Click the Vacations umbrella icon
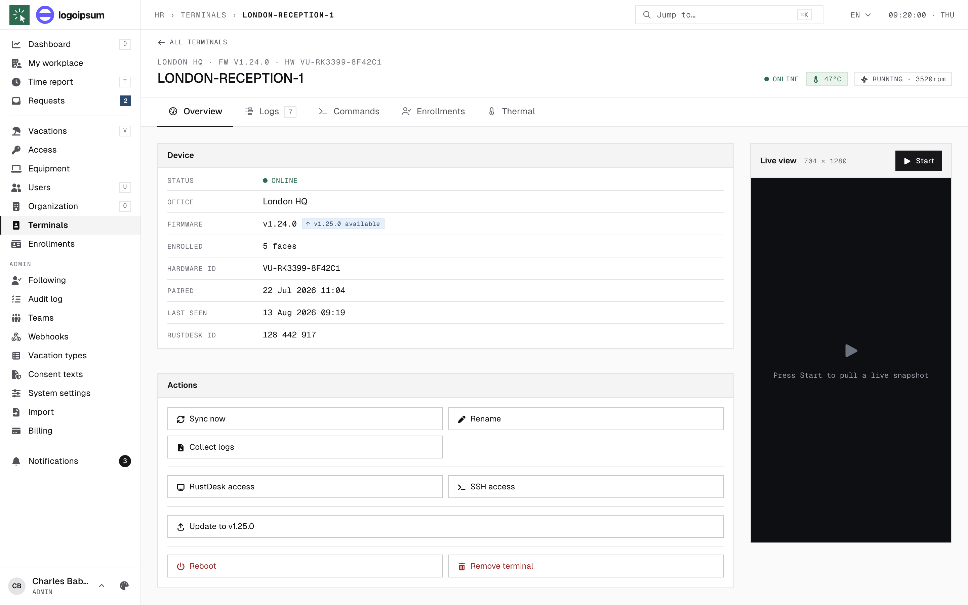 (x=16, y=131)
